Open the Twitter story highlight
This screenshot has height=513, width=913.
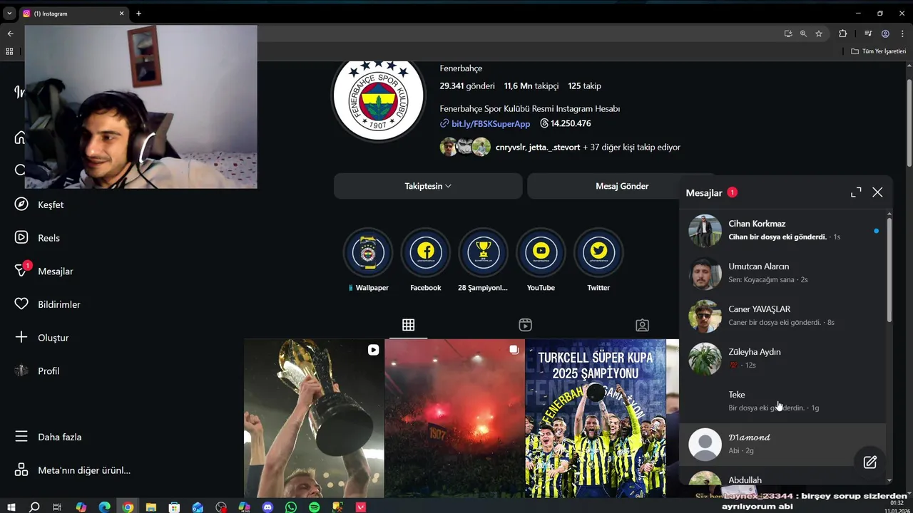click(598, 252)
